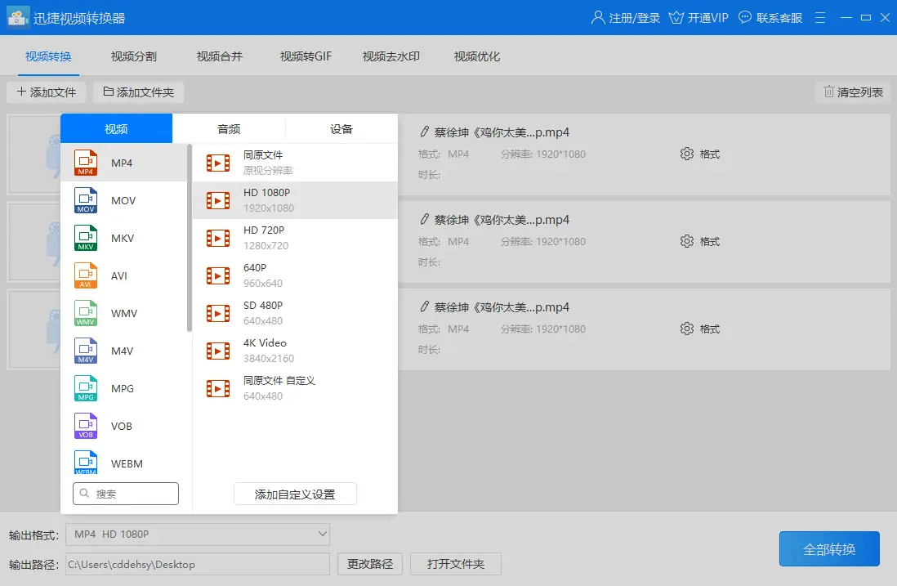Click the film icon for 同原文件 自定义
Image resolution: width=897 pixels, height=586 pixels.
pos(218,388)
